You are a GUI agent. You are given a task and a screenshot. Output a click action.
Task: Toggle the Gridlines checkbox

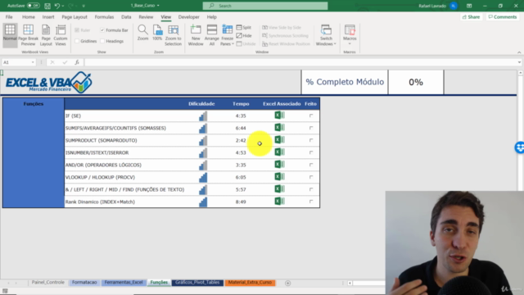coord(77,41)
